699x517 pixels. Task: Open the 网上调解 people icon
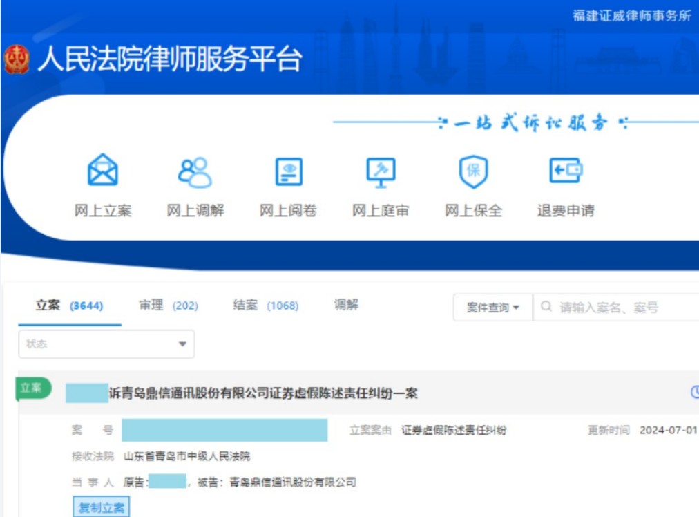195,172
